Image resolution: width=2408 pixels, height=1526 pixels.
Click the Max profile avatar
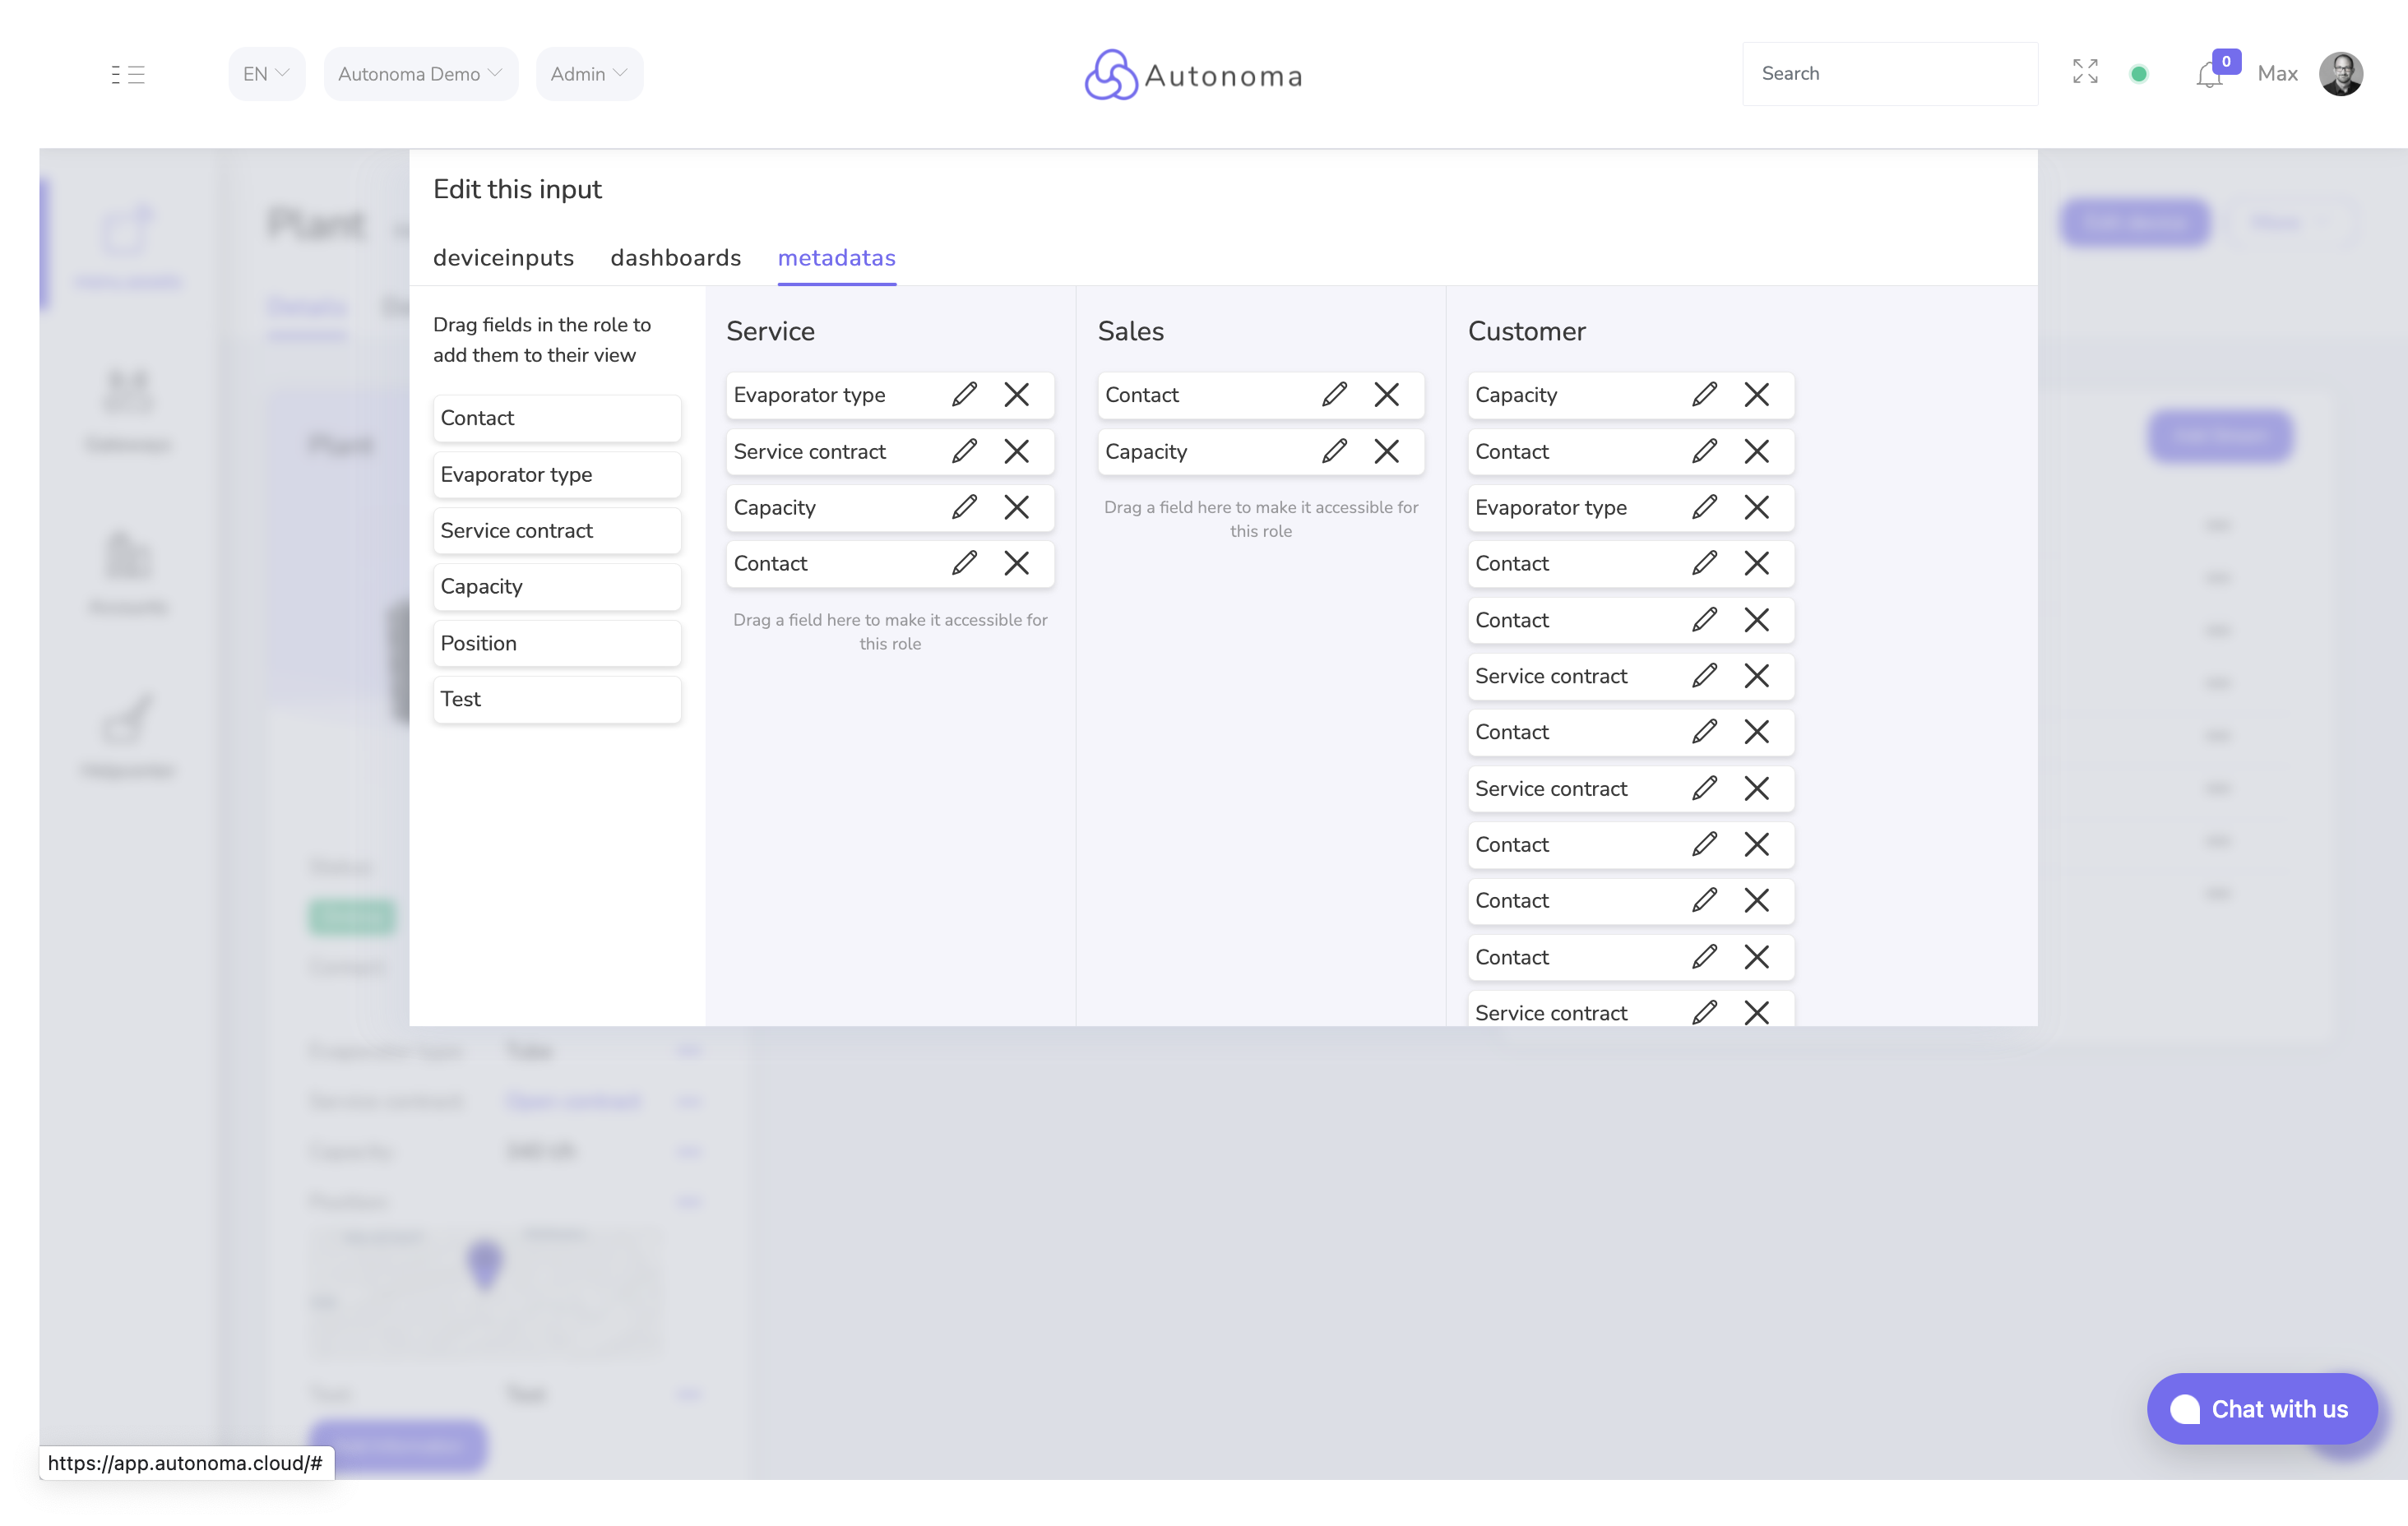(2343, 73)
